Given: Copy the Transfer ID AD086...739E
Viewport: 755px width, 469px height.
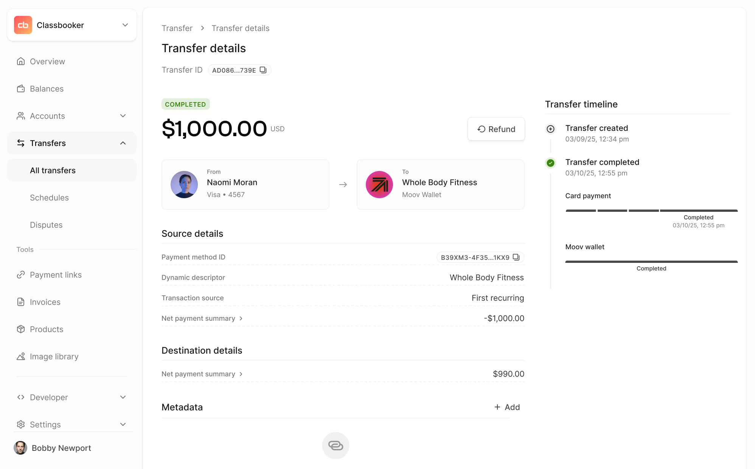Looking at the screenshot, I should pos(263,70).
